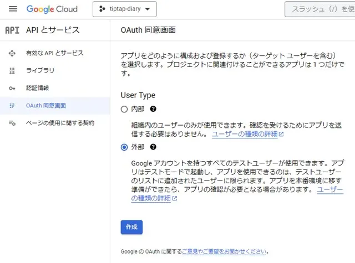Screen dimensions: 355x263
Task: Open 有効な API とサービス menu item
Action: tap(54, 53)
